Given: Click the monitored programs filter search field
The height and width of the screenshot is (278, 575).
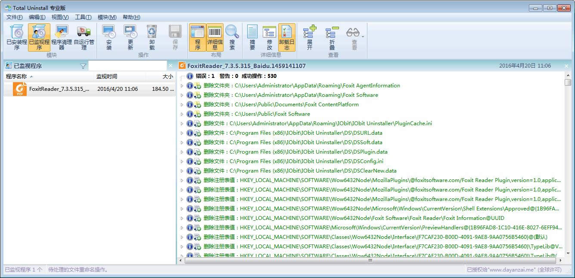Looking at the screenshot, I should (x=127, y=66).
